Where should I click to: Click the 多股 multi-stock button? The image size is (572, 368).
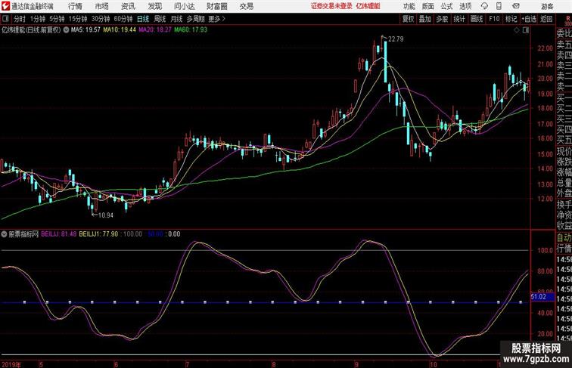click(x=442, y=19)
